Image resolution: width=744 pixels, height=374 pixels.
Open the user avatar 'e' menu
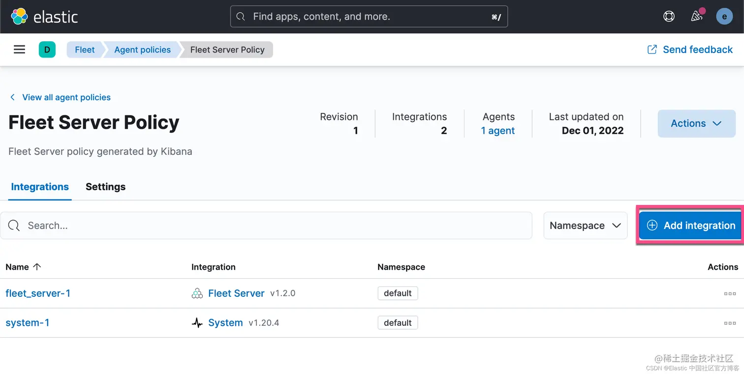click(x=724, y=16)
